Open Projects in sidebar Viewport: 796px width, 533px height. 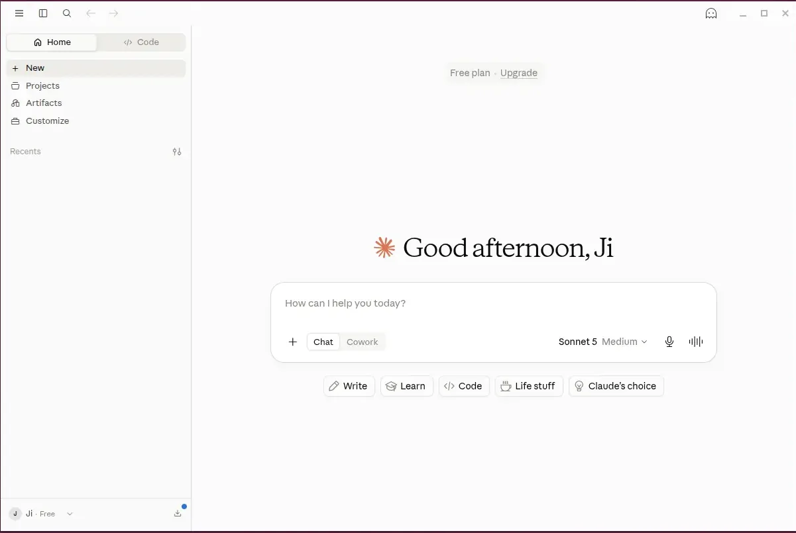click(96, 86)
